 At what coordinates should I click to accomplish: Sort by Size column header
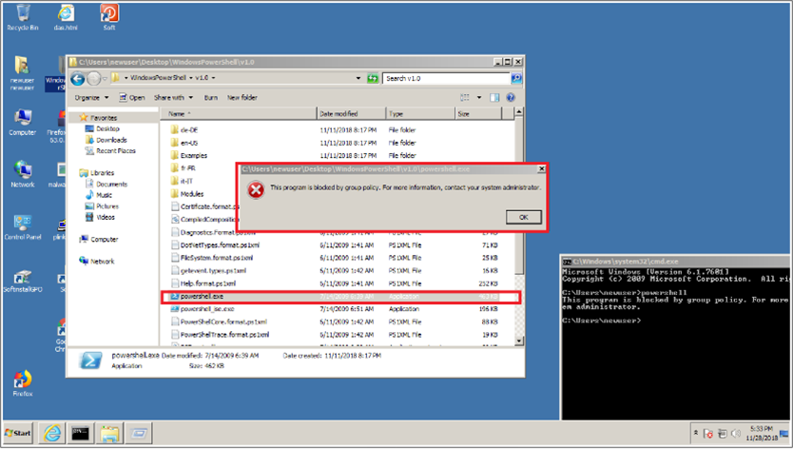(x=478, y=114)
